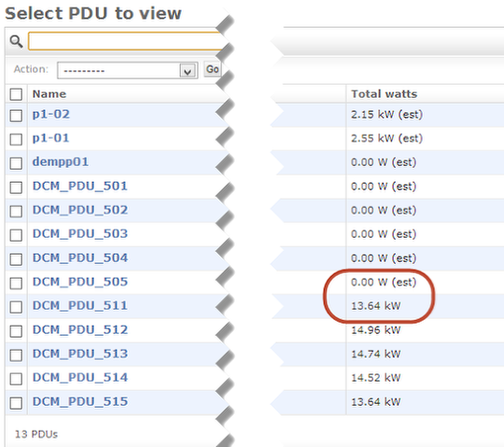Click the Go button
This screenshot has width=504, height=447.
pyautogui.click(x=213, y=69)
